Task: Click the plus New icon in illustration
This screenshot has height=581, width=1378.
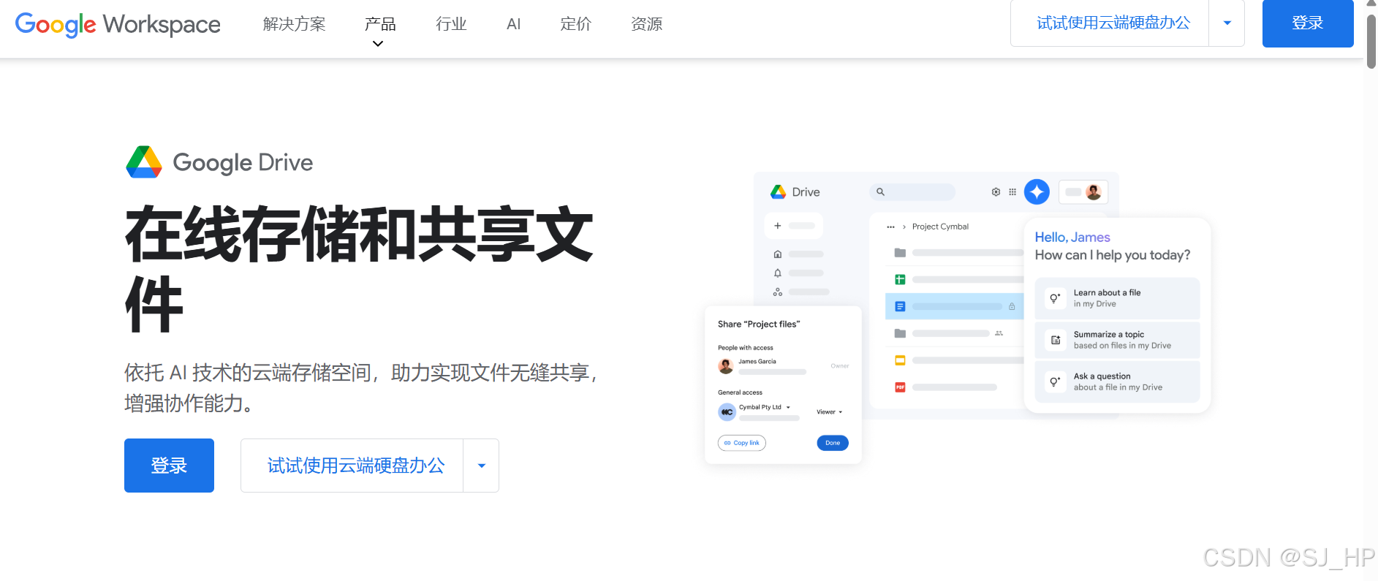Action: (x=778, y=226)
